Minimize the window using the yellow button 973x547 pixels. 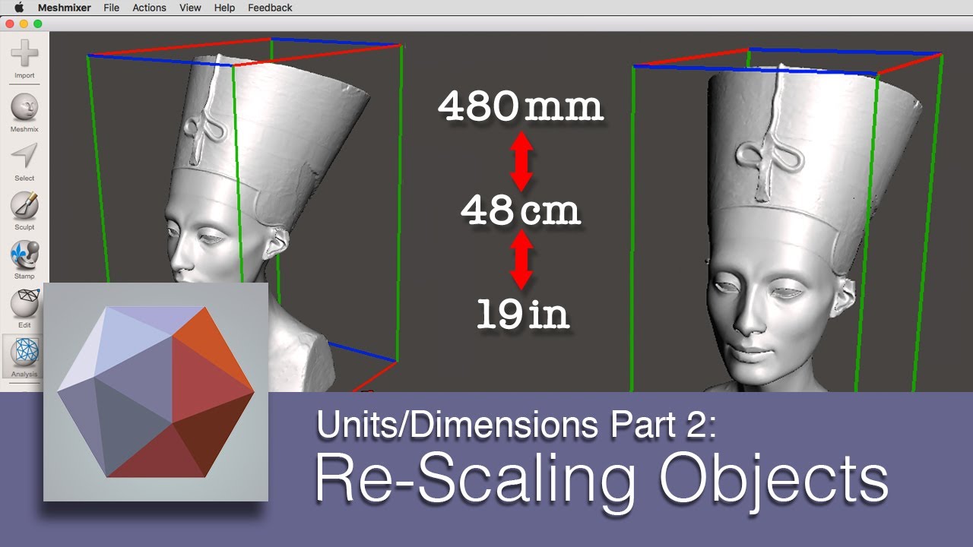click(24, 24)
